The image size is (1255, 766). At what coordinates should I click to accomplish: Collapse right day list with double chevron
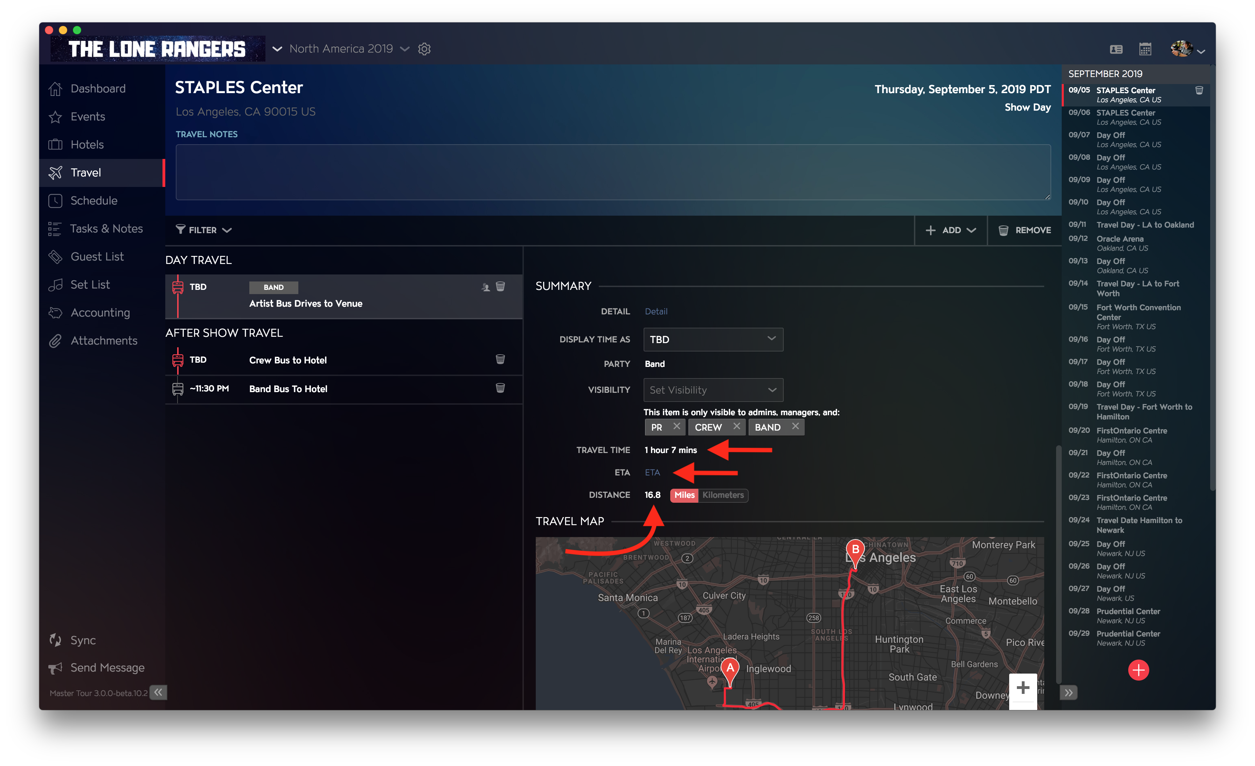(x=1069, y=693)
